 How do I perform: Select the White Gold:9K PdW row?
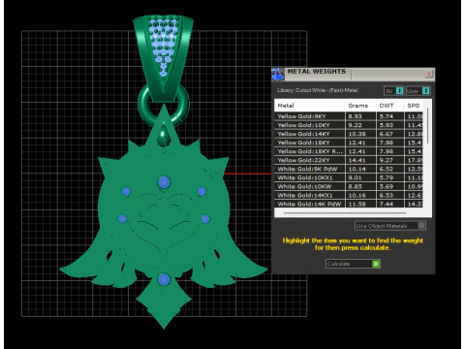coord(349,169)
